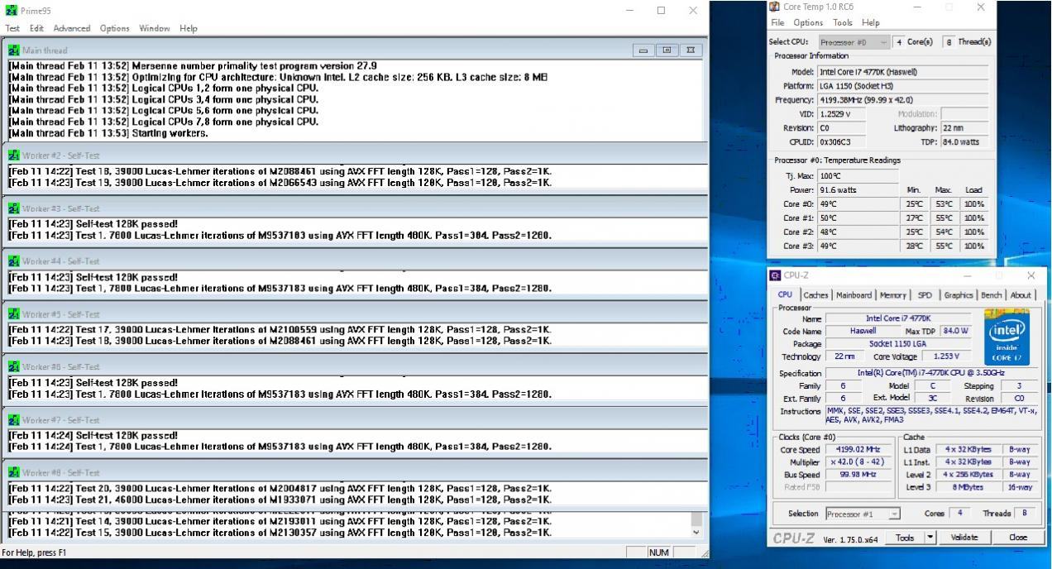
Task: Click the scroll down arrow in bottom worker window
Action: click(x=696, y=532)
